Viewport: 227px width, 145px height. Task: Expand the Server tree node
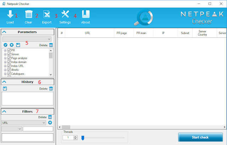coord(5,54)
